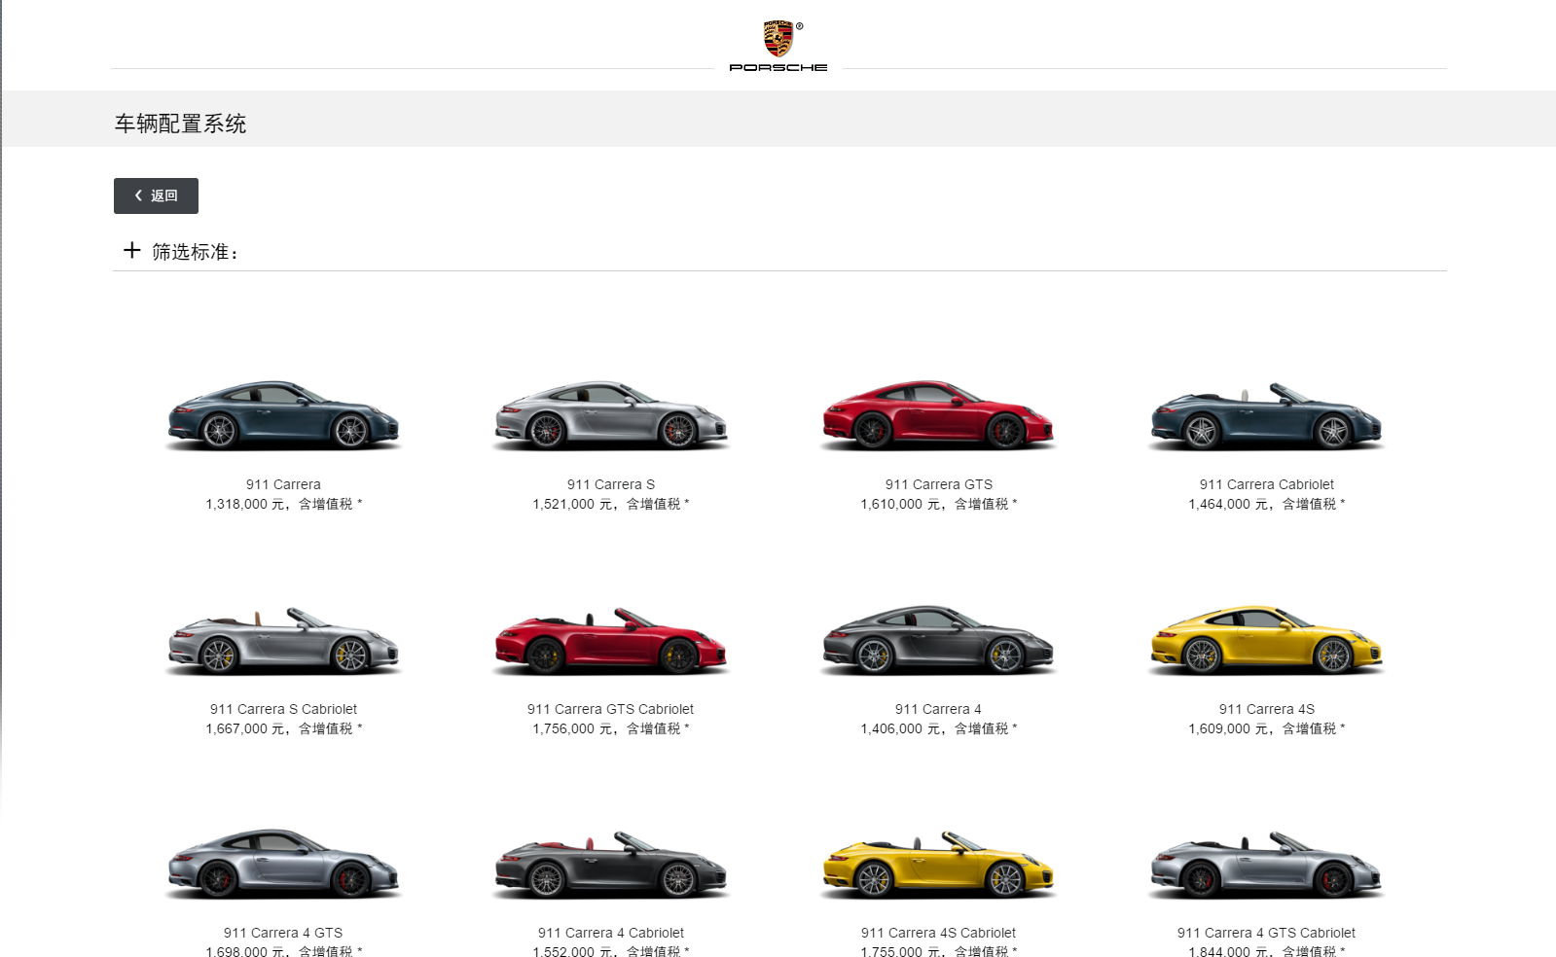Choose the red 911 Carrera GTS image

point(938,416)
